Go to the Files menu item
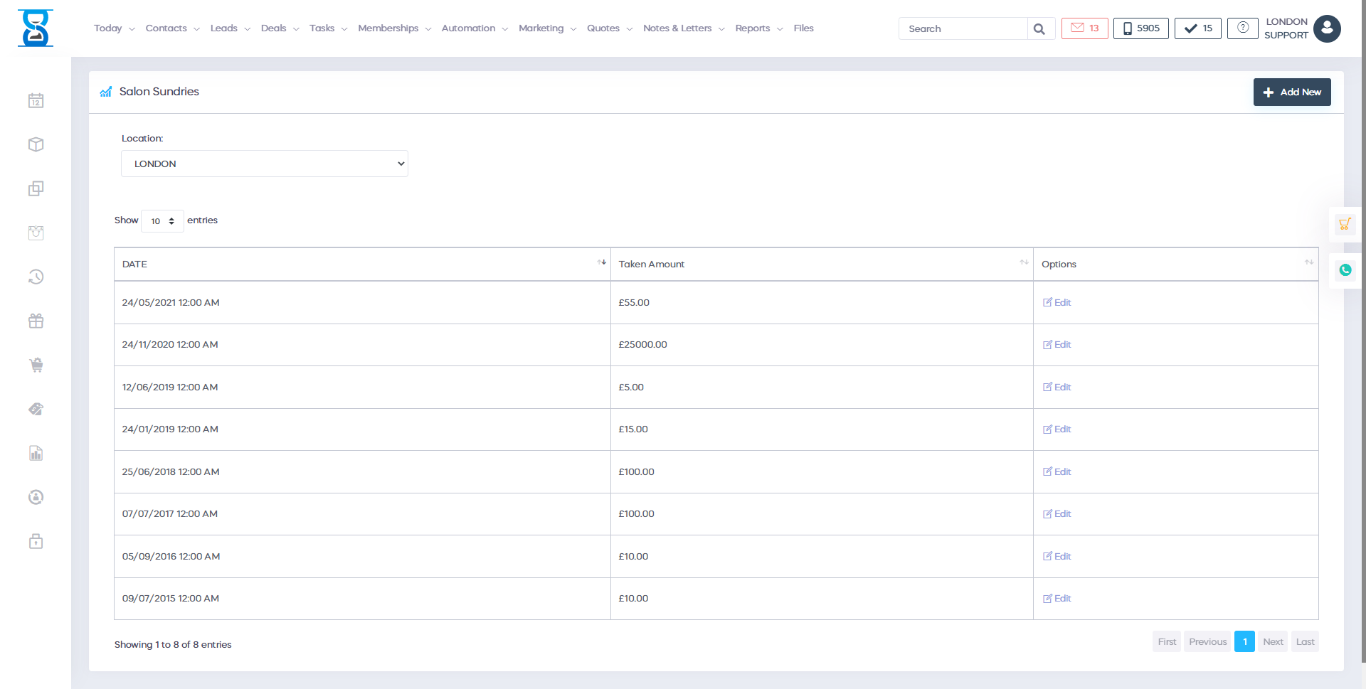This screenshot has width=1366, height=689. [x=803, y=28]
